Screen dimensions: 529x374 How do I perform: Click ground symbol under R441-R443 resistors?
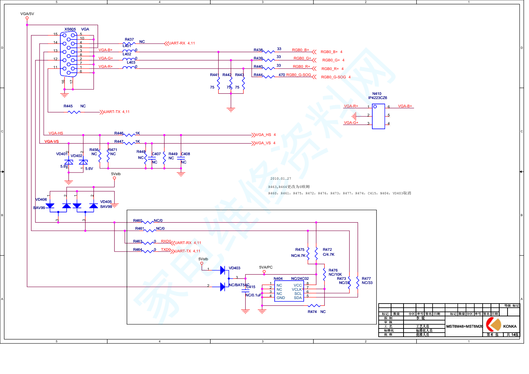[x=231, y=109]
